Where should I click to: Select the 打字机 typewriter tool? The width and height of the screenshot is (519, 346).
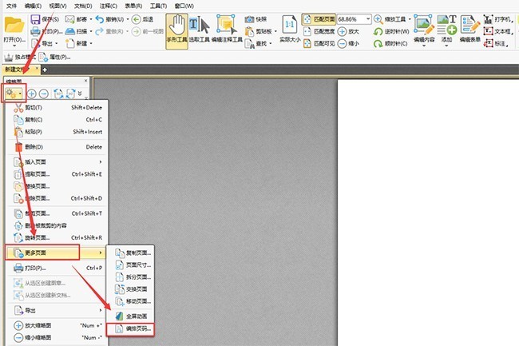tap(497, 19)
